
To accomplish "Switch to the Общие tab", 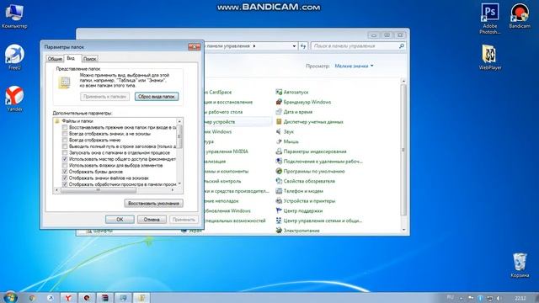I will click(x=55, y=59).
